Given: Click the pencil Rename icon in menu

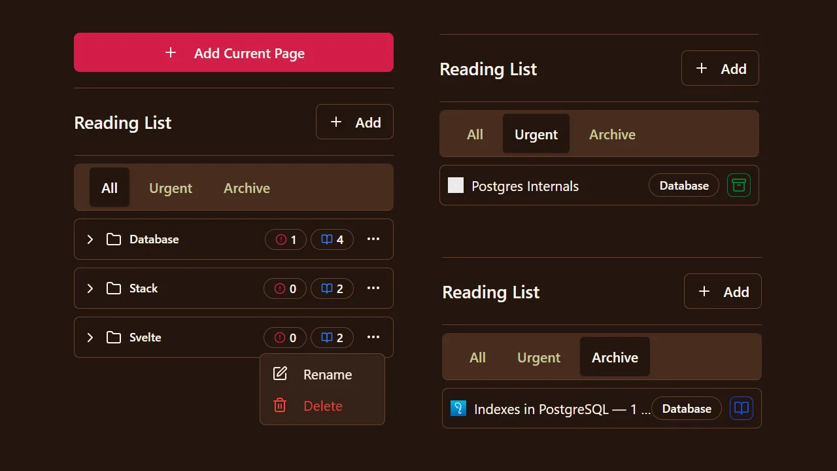Looking at the screenshot, I should 280,374.
